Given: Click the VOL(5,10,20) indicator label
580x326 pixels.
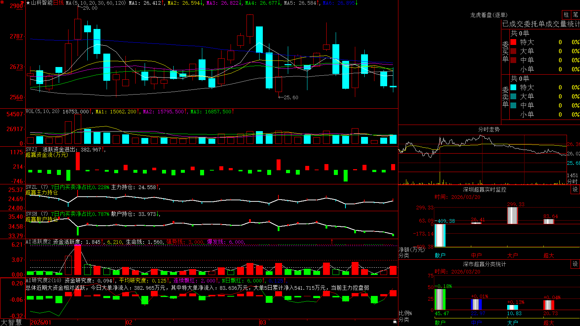Looking at the screenshot, I should click(42, 112).
